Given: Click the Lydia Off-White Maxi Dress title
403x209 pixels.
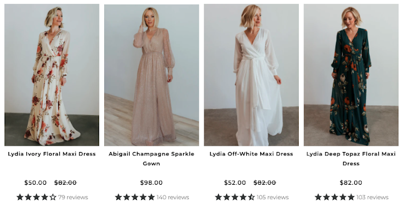Looking at the screenshot, I should click(251, 154).
